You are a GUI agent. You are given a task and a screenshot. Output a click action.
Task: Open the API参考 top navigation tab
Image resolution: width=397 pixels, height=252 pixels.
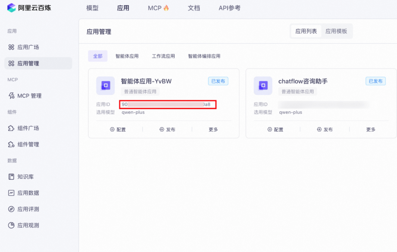[x=229, y=8]
